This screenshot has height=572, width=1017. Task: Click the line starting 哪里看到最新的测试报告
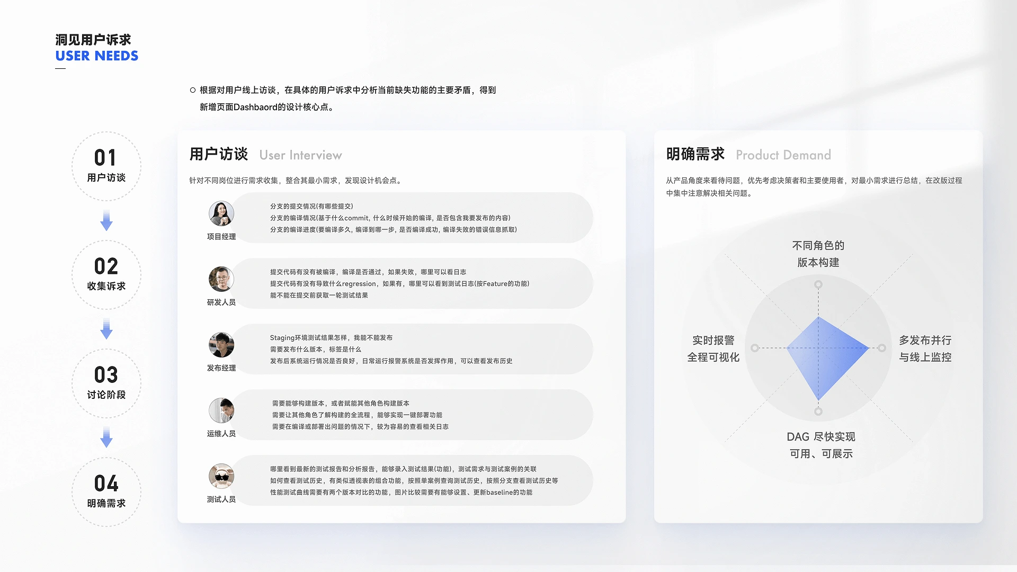pyautogui.click(x=403, y=469)
